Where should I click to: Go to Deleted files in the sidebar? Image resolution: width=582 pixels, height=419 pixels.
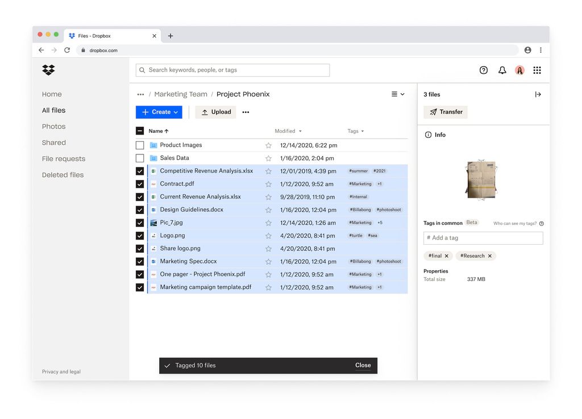coord(63,174)
